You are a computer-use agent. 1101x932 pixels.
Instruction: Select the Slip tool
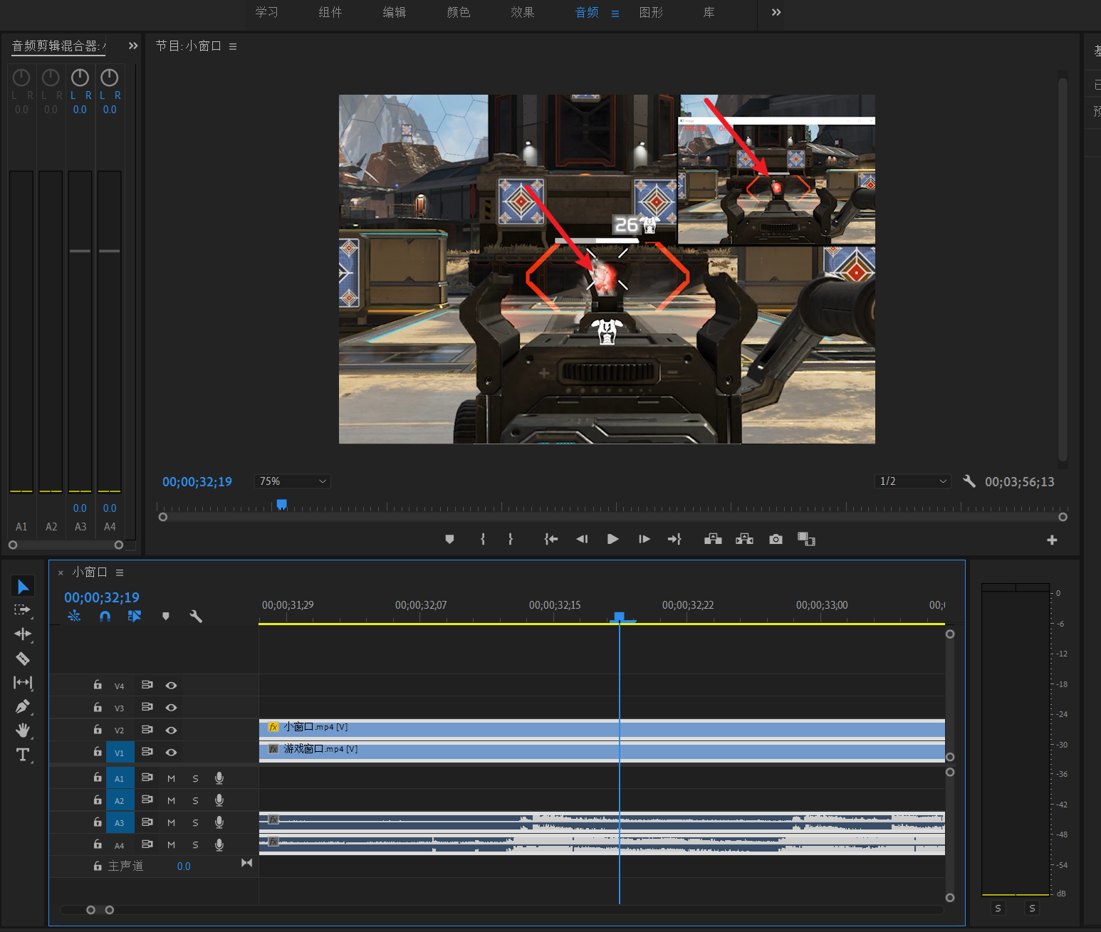coord(23,683)
